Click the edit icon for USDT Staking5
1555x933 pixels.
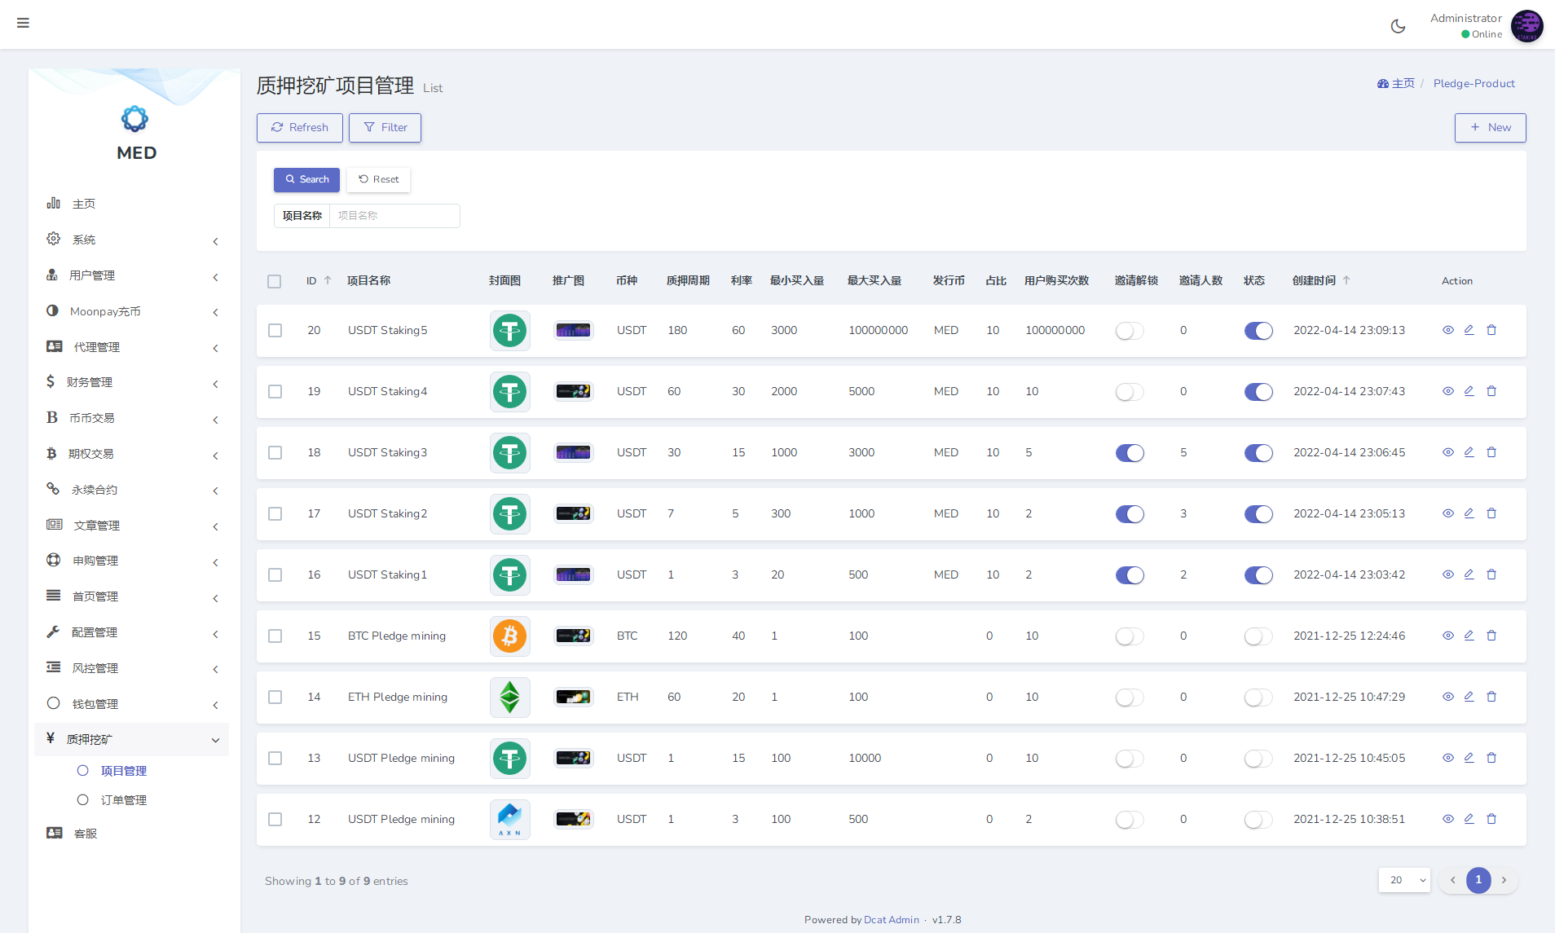pos(1469,330)
